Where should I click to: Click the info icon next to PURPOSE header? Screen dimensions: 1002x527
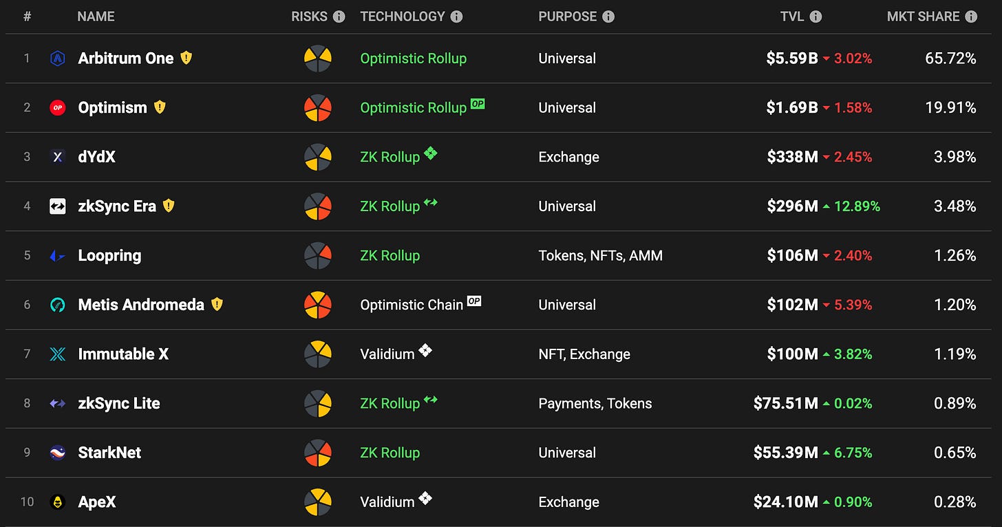(608, 17)
